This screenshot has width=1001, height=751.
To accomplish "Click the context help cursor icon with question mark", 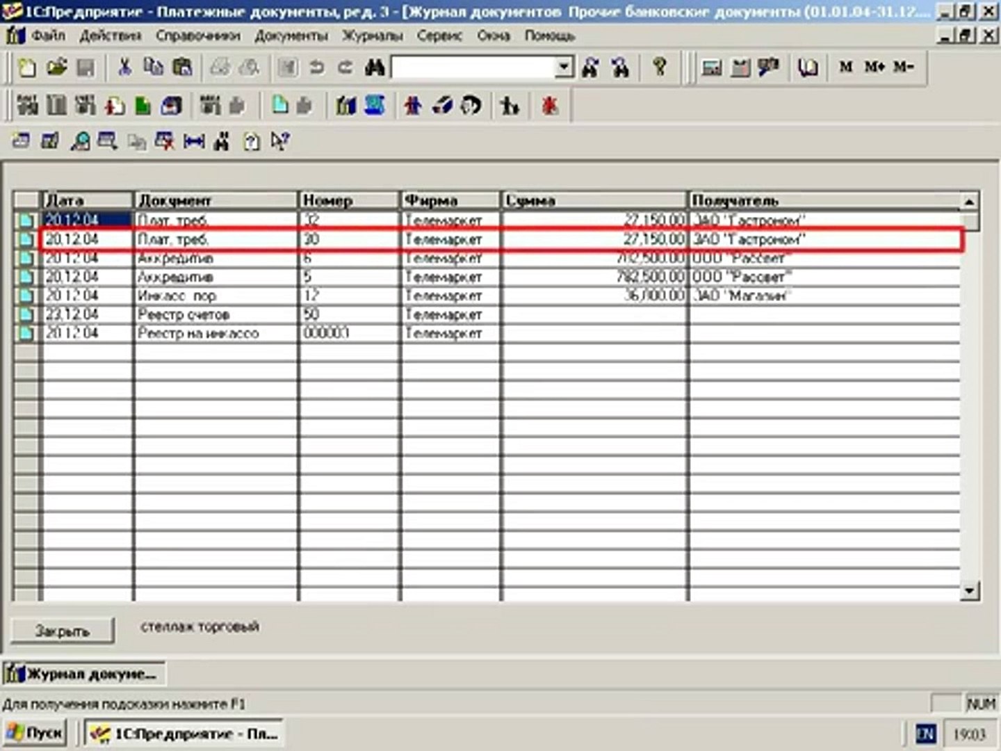I will 280,142.
